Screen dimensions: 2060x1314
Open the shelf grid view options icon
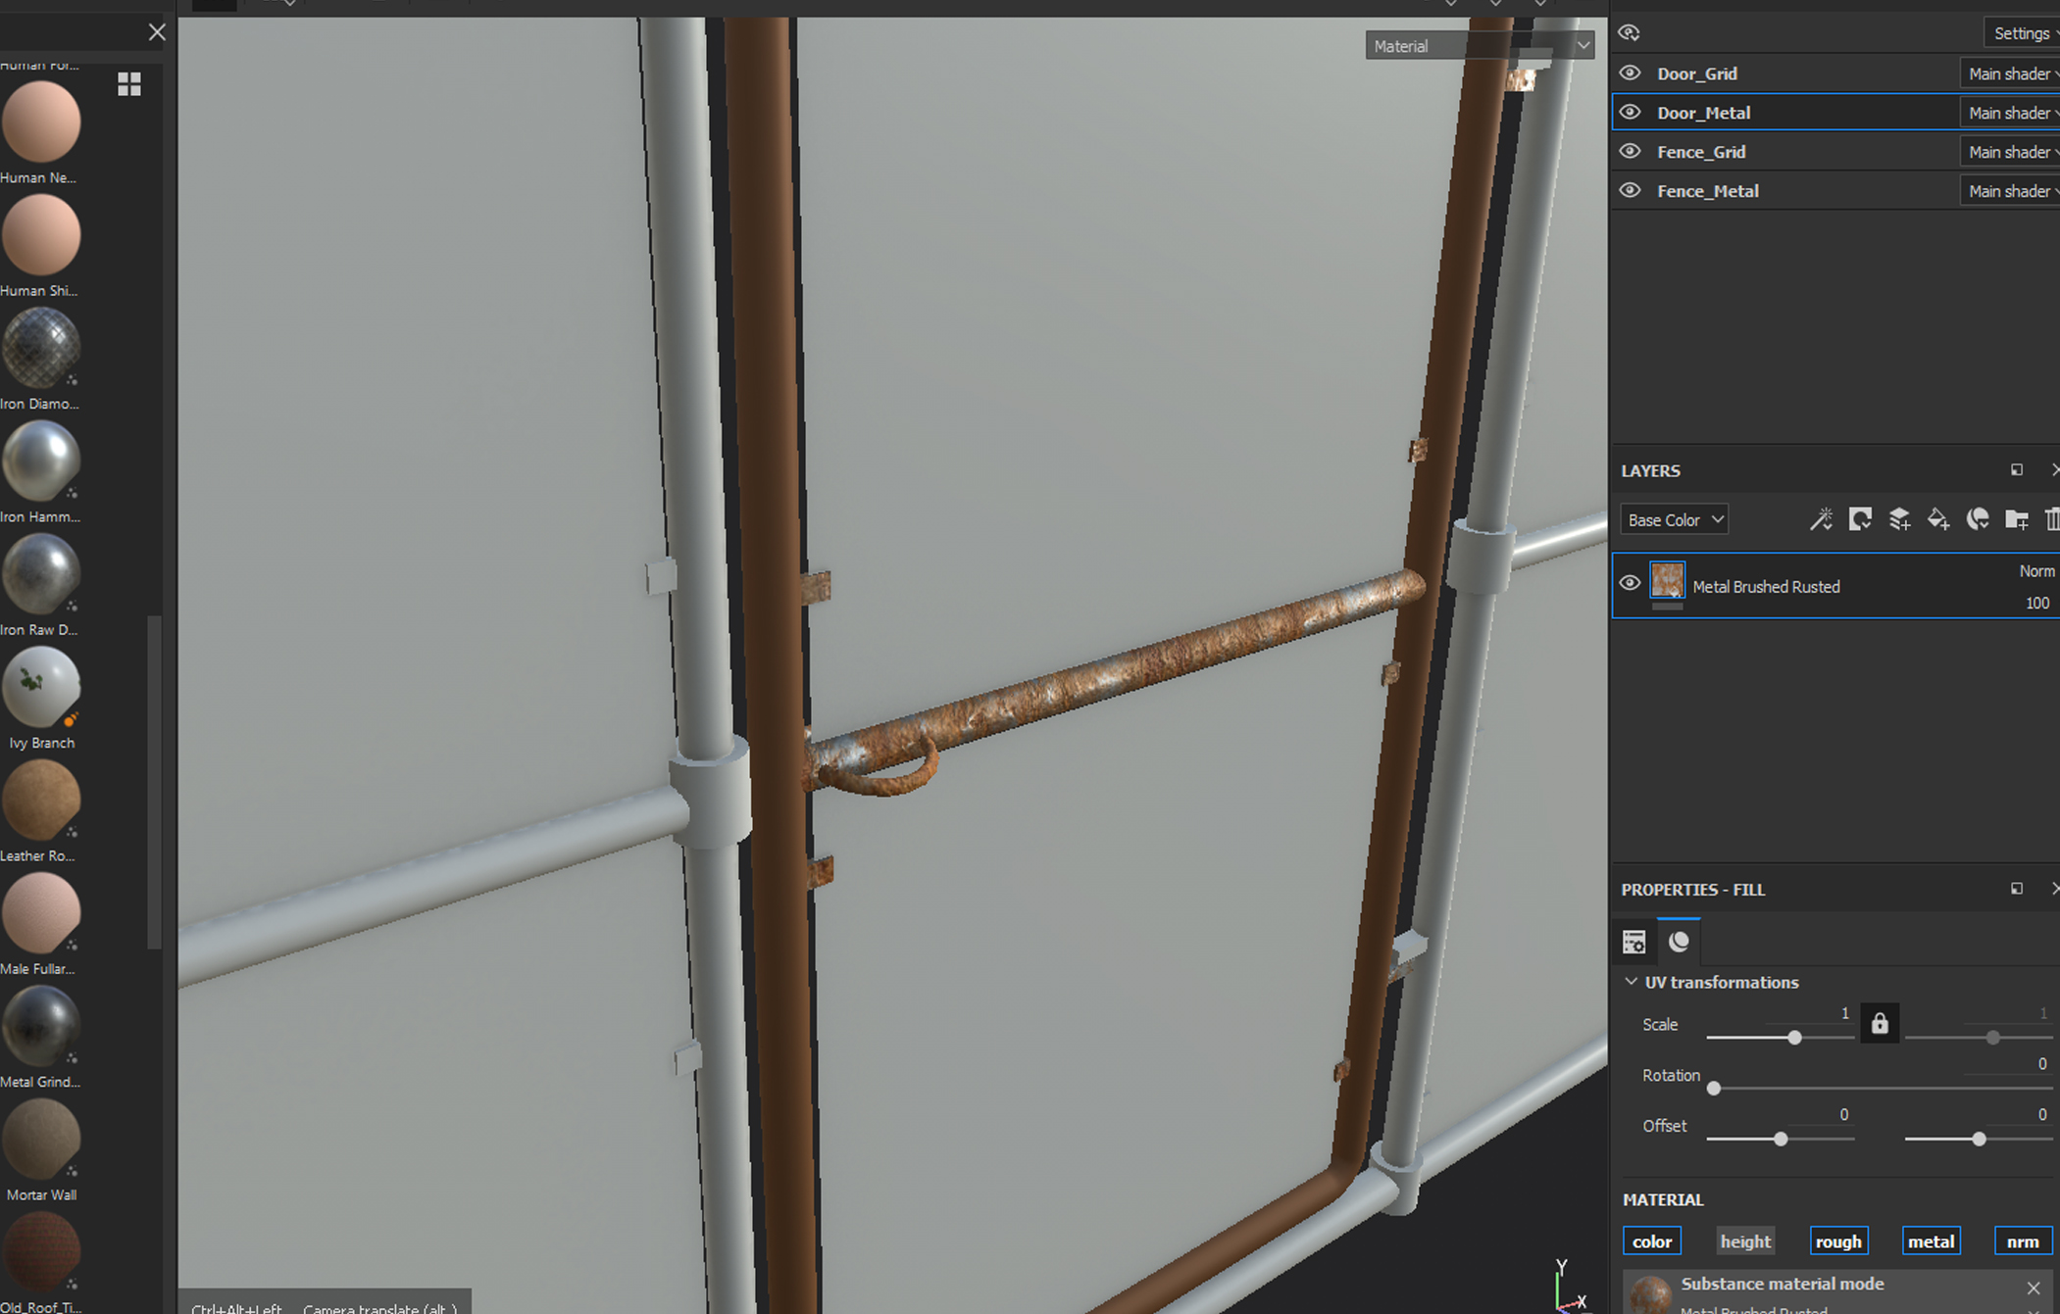coord(128,84)
